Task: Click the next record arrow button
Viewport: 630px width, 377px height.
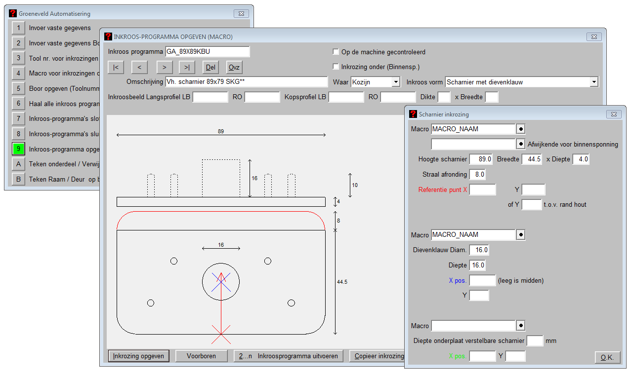Action: coord(164,67)
